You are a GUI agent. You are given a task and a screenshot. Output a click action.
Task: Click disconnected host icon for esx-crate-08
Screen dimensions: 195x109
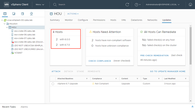pos(12,42)
